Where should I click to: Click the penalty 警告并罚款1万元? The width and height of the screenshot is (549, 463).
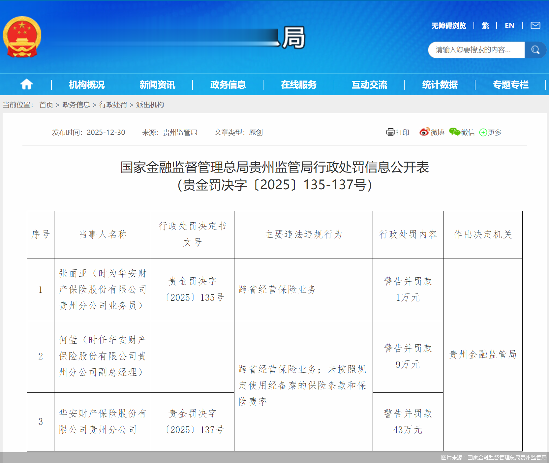[x=408, y=290]
